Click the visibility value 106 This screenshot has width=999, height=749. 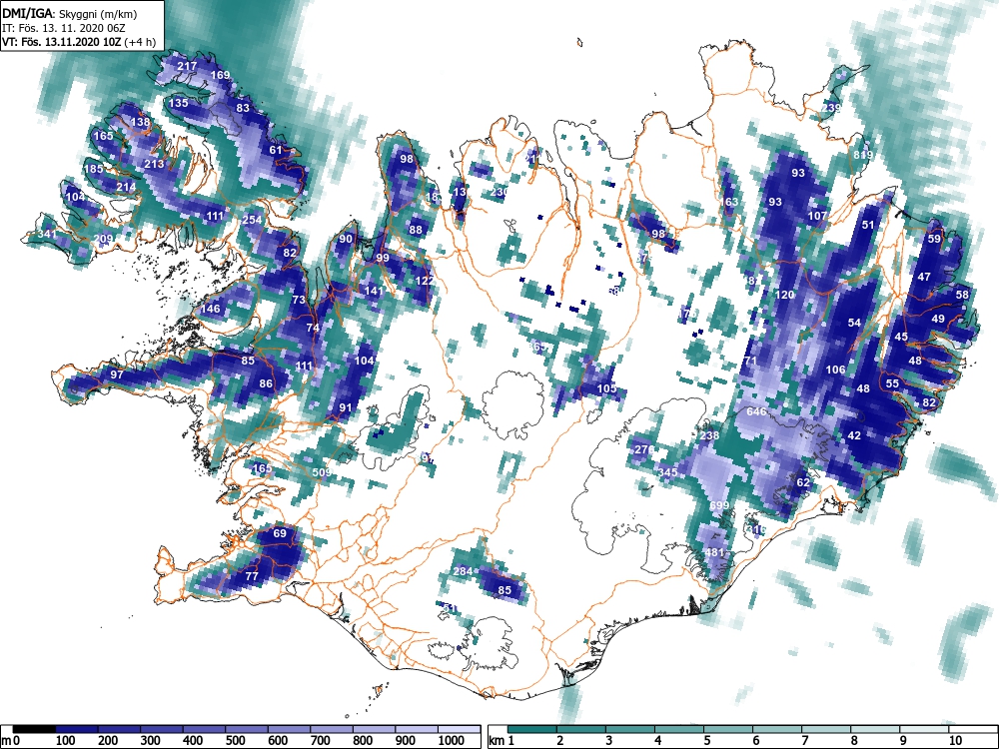pyautogui.click(x=835, y=370)
